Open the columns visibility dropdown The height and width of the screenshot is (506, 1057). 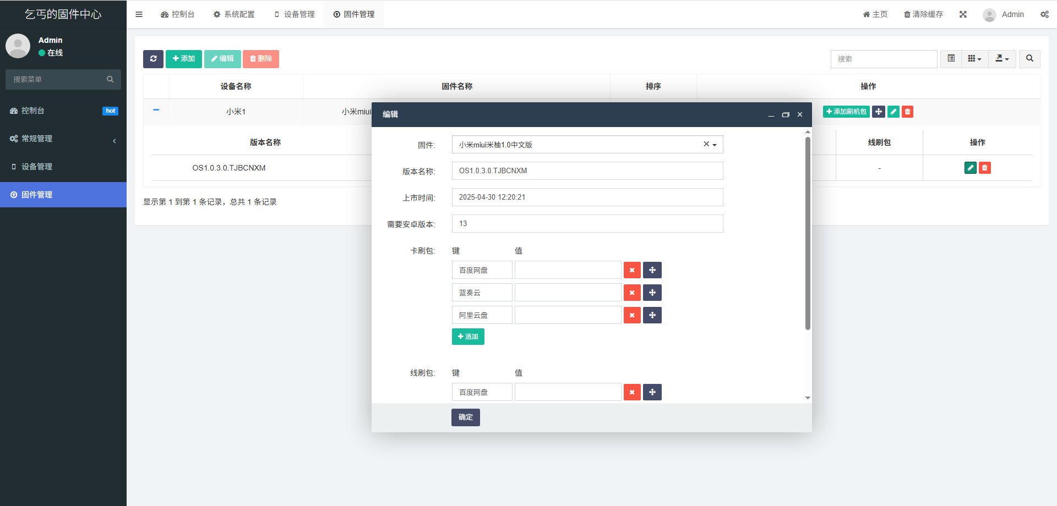pyautogui.click(x=975, y=59)
